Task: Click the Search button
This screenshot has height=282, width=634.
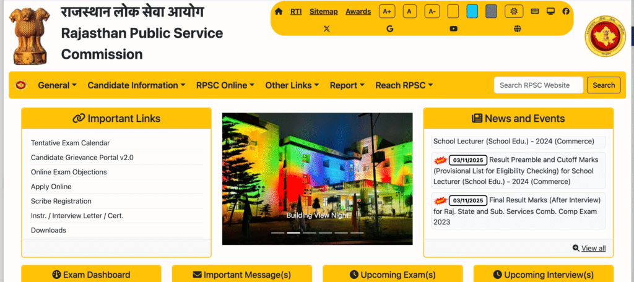Action: pos(604,85)
